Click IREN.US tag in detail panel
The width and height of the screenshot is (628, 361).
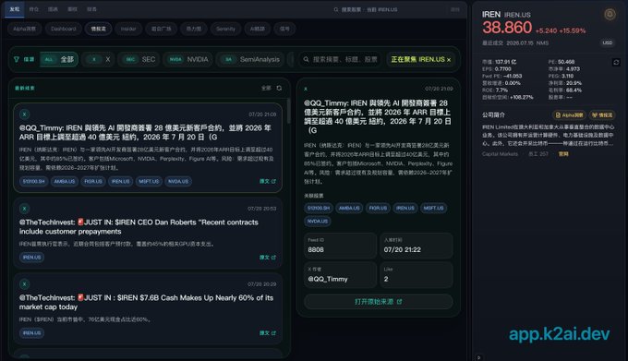(405, 208)
